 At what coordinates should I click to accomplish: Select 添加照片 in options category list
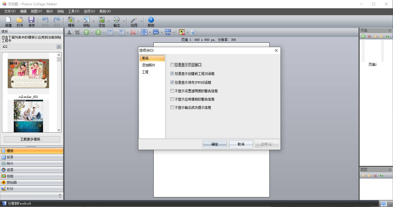pyautogui.click(x=148, y=65)
